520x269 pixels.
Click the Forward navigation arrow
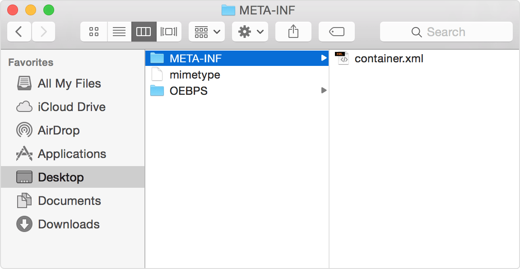coord(43,32)
